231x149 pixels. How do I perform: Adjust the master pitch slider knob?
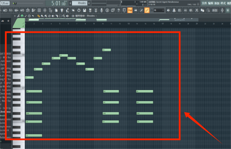[15, 3]
